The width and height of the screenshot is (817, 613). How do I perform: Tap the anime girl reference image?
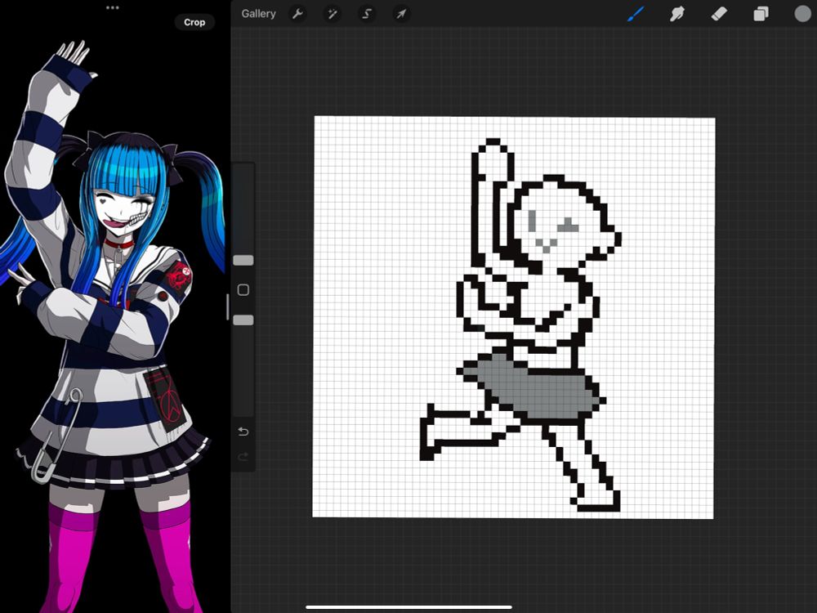click(x=113, y=326)
